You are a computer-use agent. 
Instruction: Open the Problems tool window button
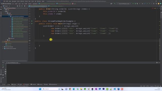click(26, 84)
